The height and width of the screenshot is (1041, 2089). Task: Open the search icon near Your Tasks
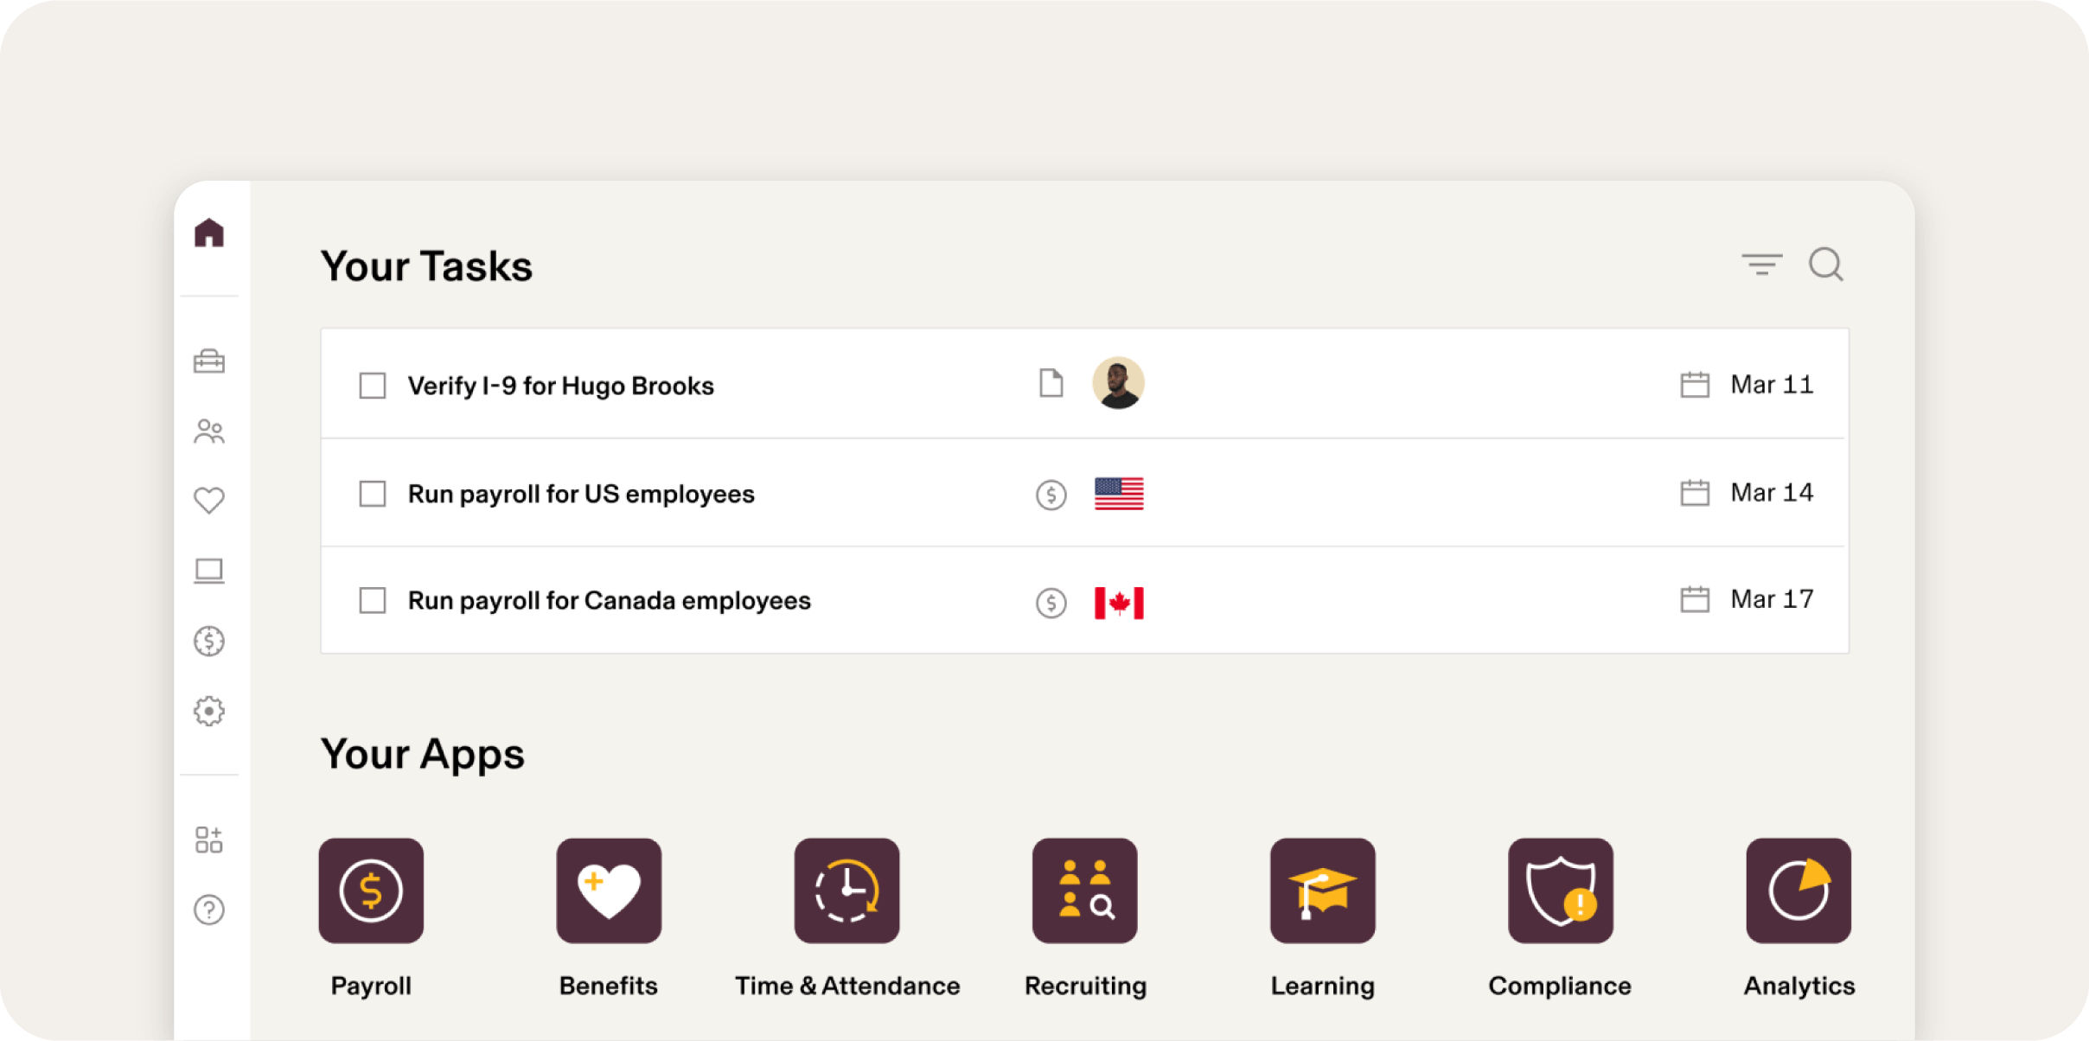1827,265
